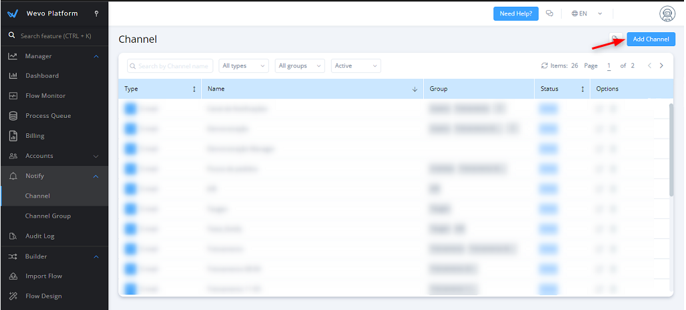
Task: Click the Billing document icon
Action: (x=13, y=136)
